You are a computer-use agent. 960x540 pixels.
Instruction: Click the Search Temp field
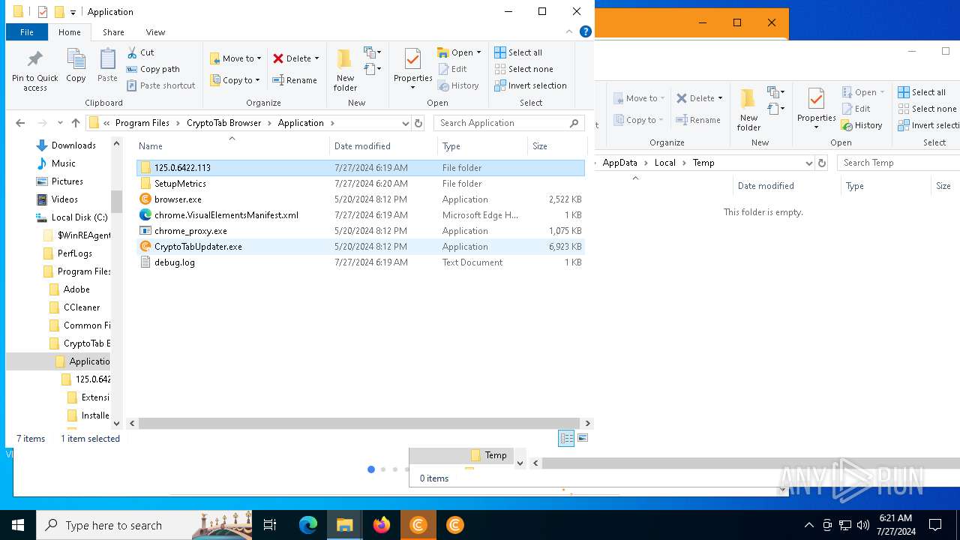coord(899,163)
